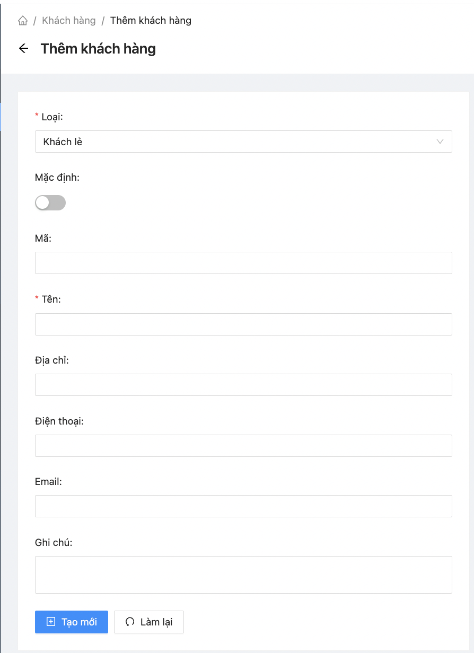Go to Khách hàng breadcrumb link
The height and width of the screenshot is (653, 474).
coord(69,21)
